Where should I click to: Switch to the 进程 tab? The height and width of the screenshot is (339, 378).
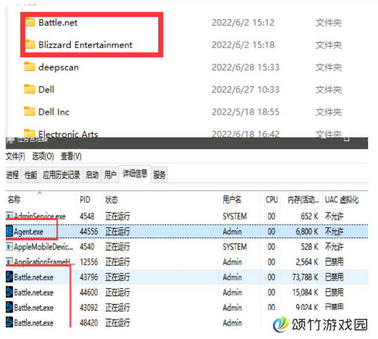(x=13, y=174)
